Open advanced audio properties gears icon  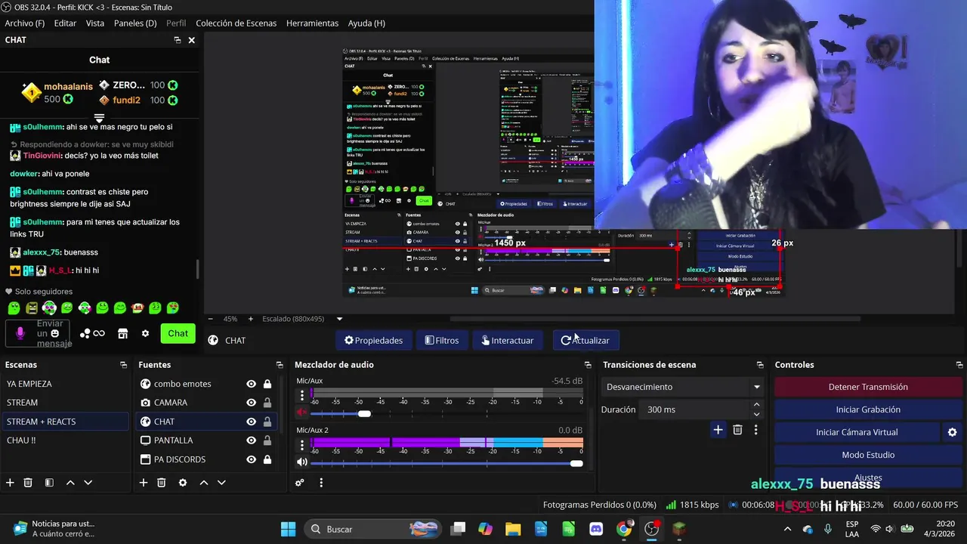point(300,483)
